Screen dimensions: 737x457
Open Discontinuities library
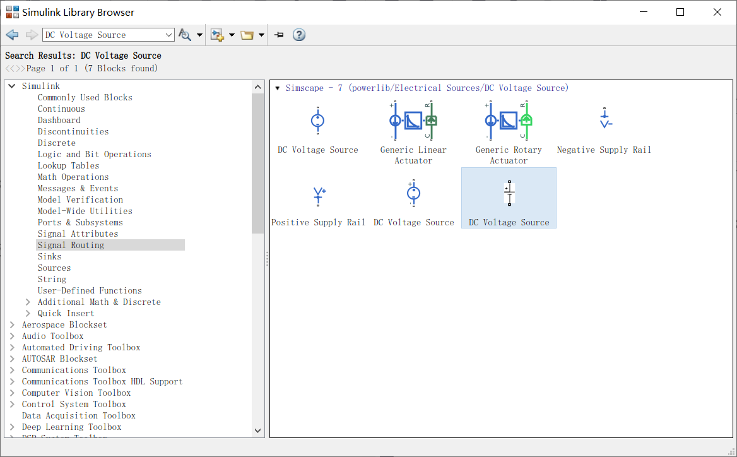pyautogui.click(x=73, y=131)
